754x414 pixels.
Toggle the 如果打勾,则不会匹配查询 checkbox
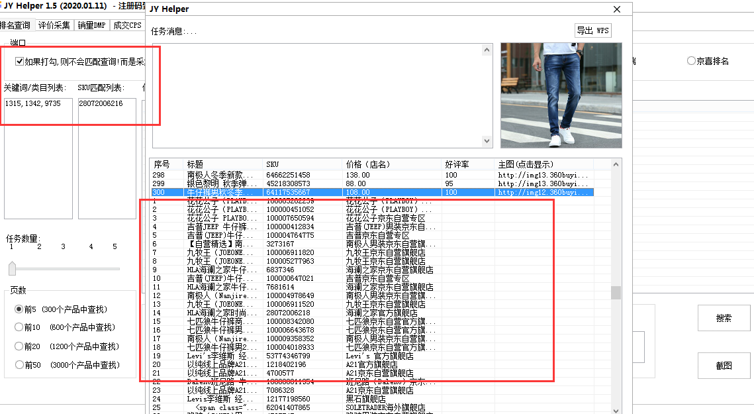19,61
